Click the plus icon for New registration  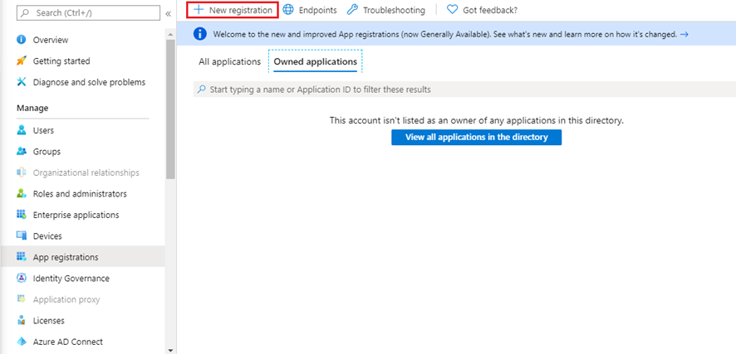199,9
